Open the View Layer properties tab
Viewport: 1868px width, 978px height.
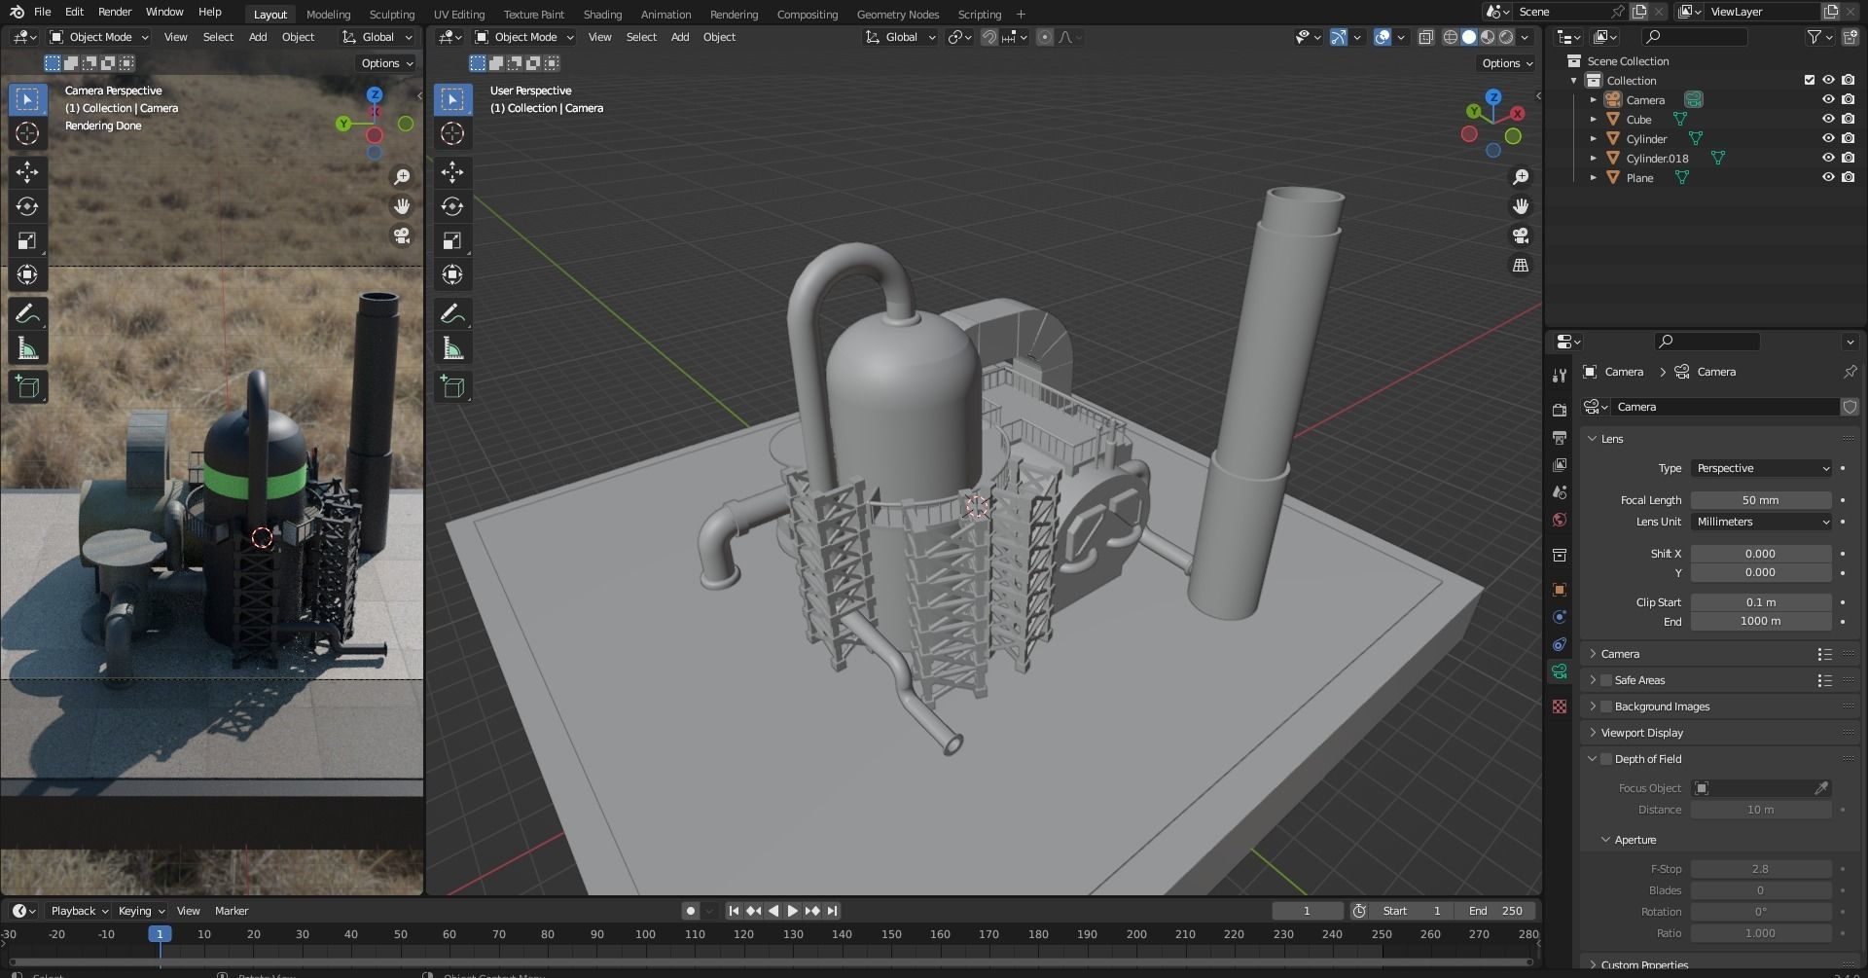pyautogui.click(x=1560, y=464)
